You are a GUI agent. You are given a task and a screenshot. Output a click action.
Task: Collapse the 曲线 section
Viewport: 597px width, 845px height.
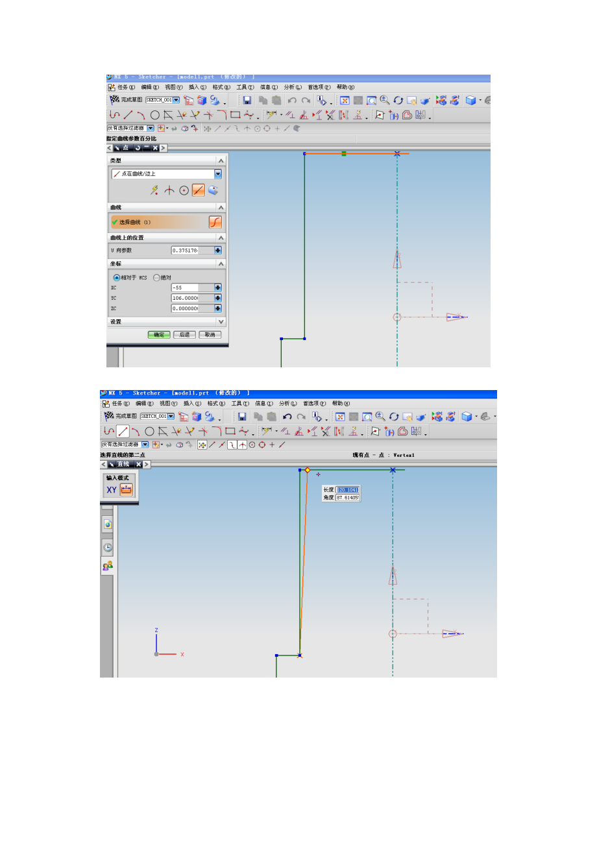coord(221,208)
